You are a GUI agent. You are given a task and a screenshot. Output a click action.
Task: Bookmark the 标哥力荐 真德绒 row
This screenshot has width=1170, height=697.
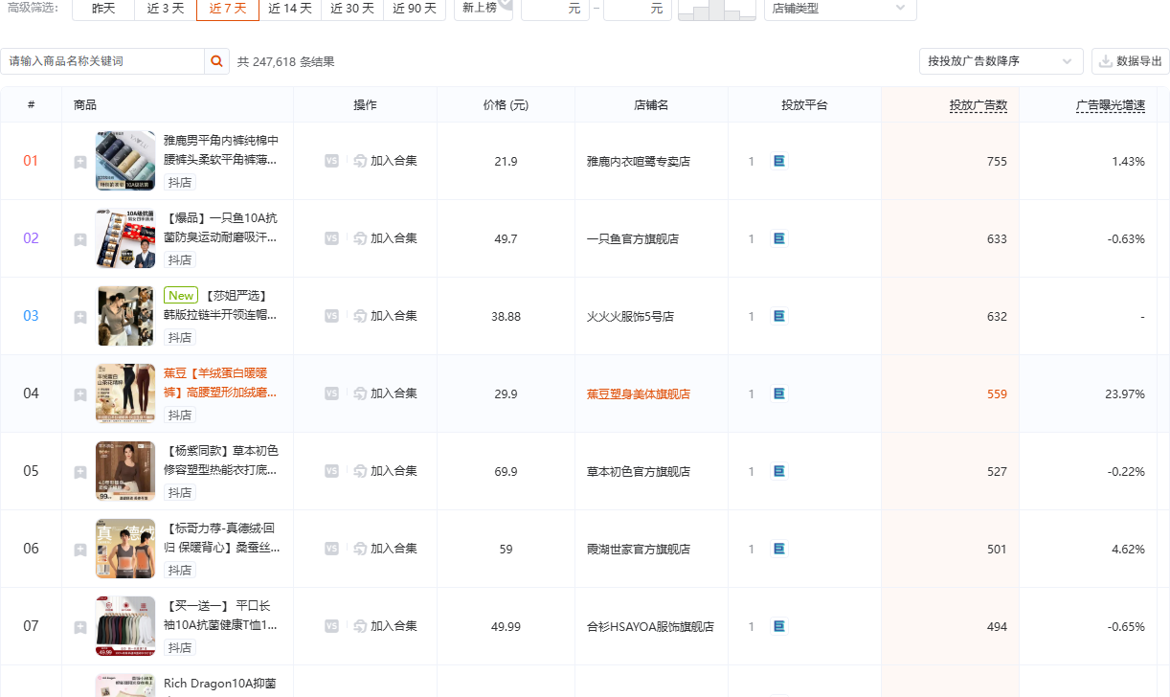click(x=80, y=550)
